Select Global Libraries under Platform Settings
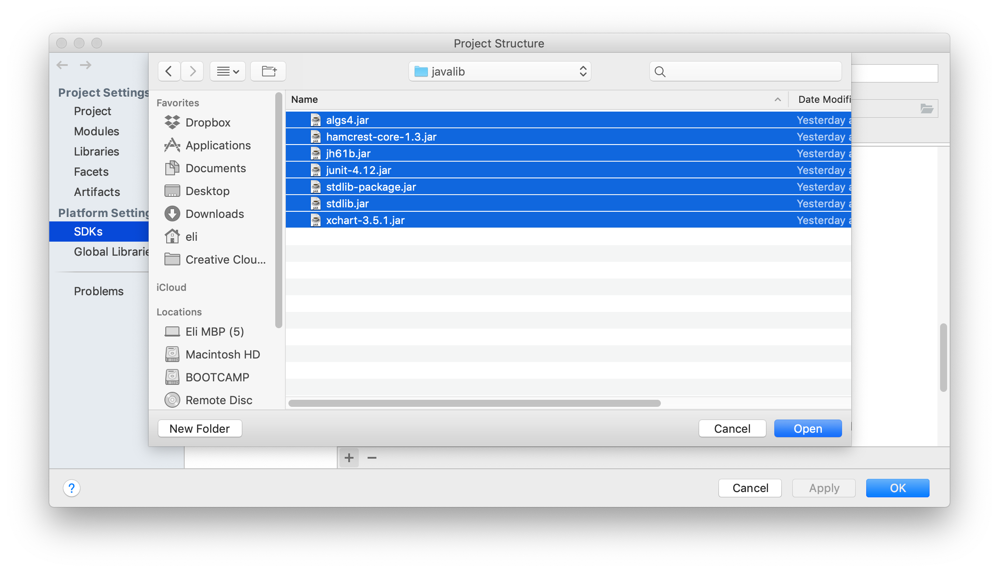The height and width of the screenshot is (572, 999). tap(111, 252)
